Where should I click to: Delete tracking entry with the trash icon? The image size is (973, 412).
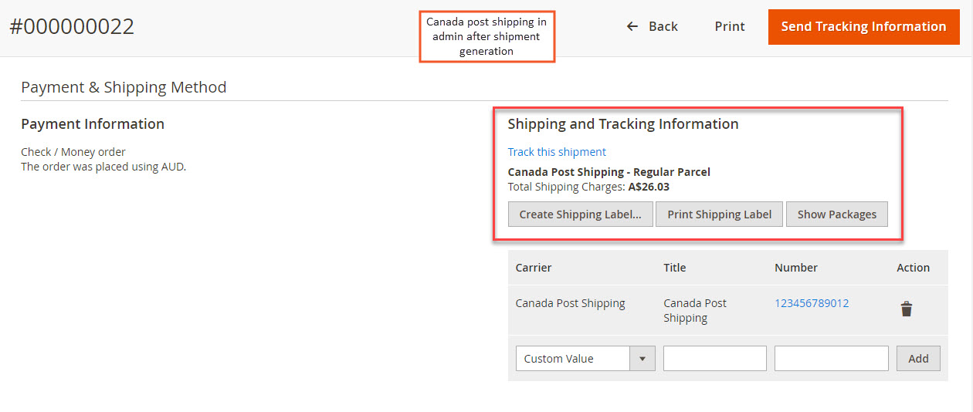[907, 309]
